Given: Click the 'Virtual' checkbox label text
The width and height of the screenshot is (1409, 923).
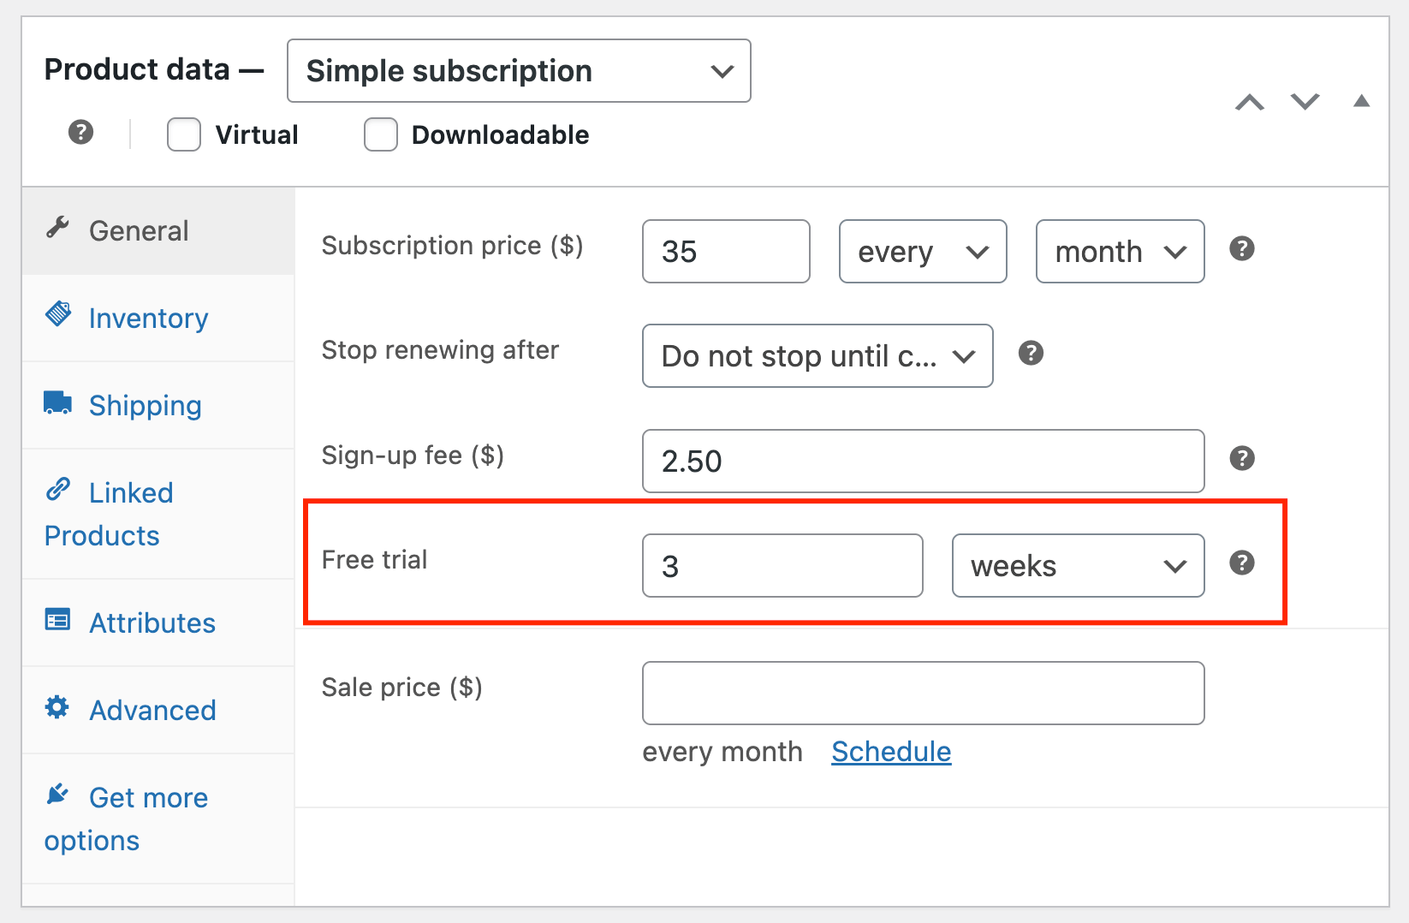Looking at the screenshot, I should pos(257,135).
